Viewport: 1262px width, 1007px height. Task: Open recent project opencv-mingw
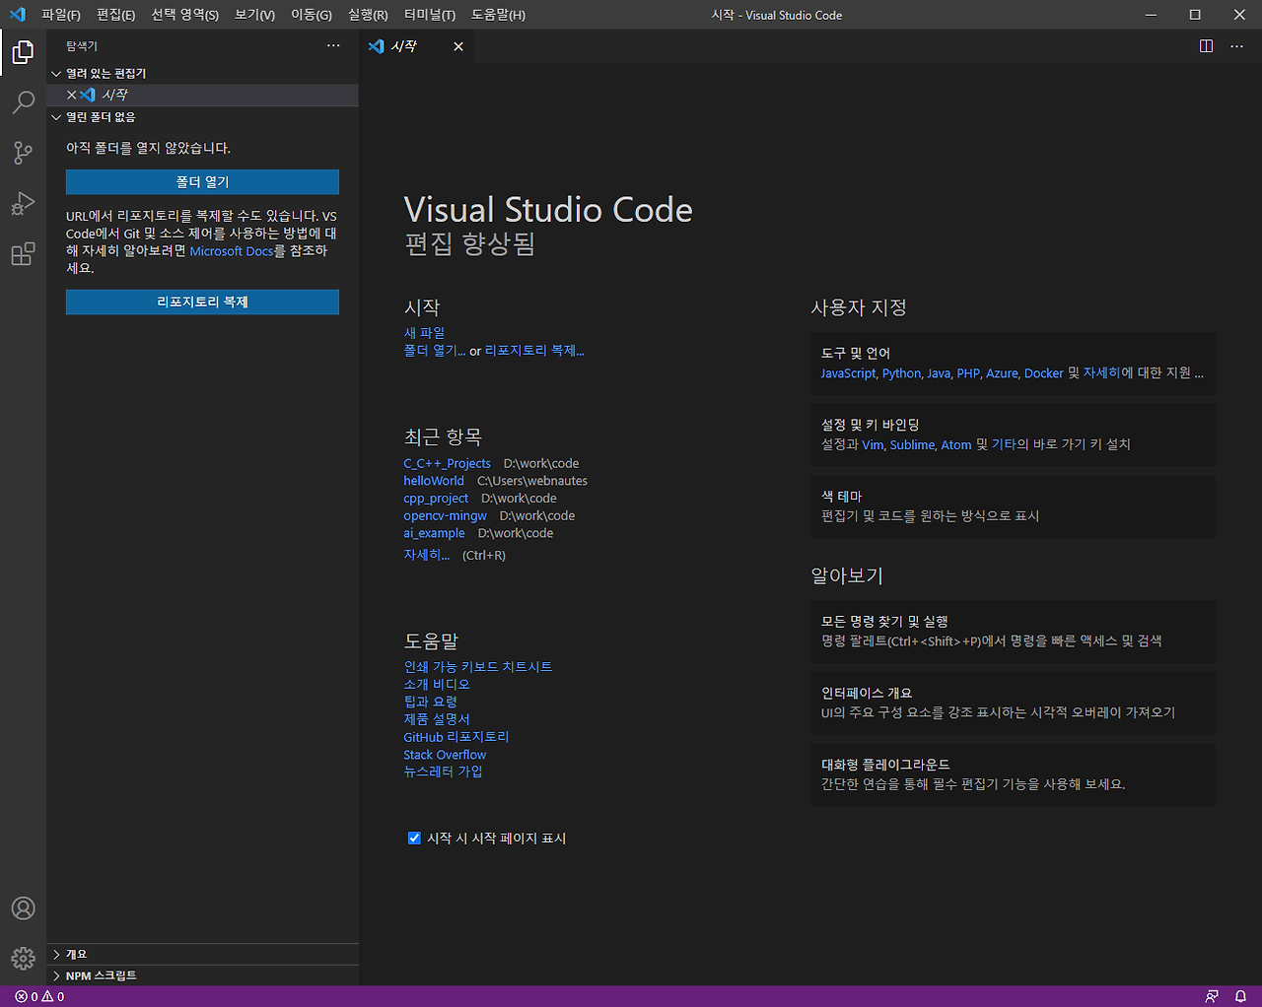pos(445,515)
